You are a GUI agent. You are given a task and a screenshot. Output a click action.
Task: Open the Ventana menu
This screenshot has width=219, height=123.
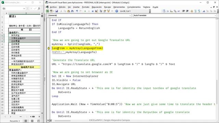[x=146, y=7]
